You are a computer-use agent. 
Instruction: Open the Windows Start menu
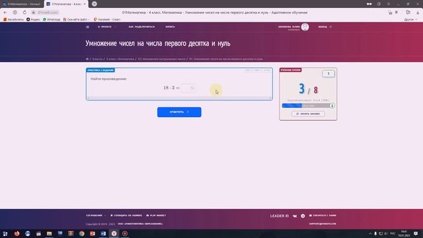(5, 233)
